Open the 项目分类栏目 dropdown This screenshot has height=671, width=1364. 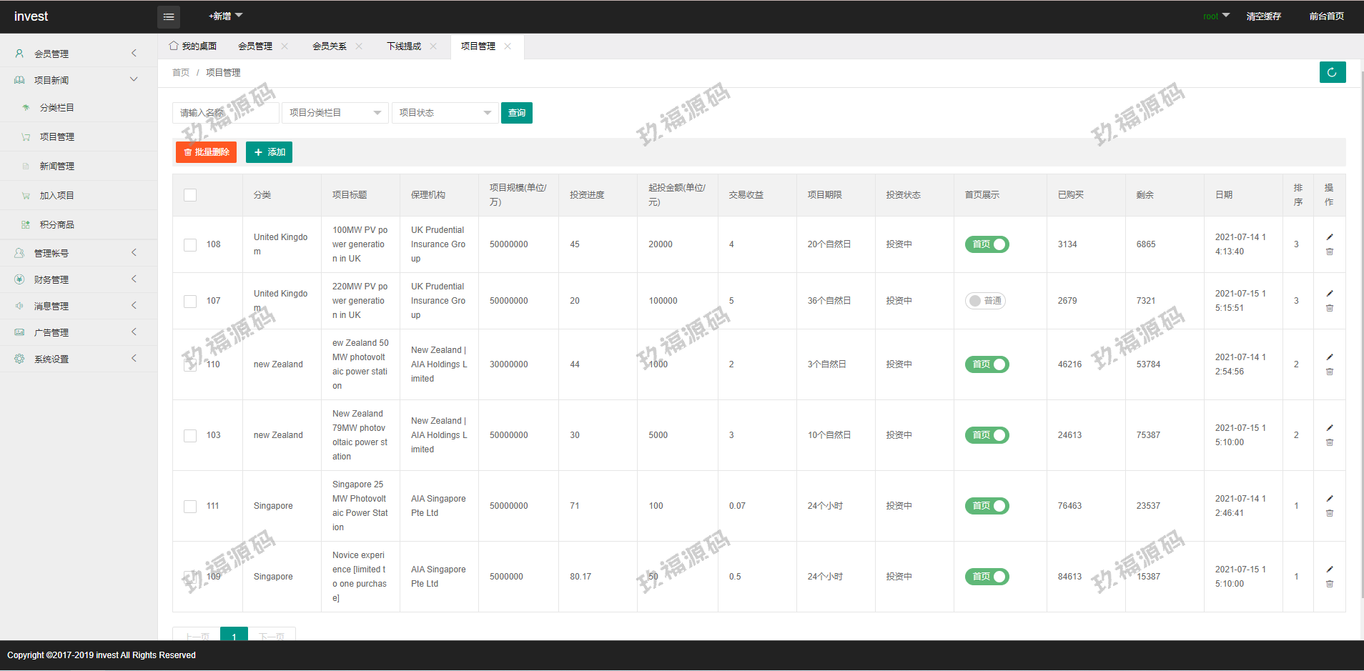(335, 113)
